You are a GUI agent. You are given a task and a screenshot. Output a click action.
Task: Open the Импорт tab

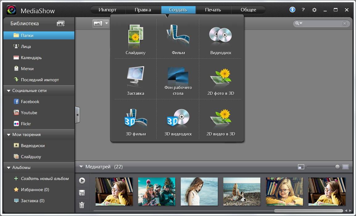[107, 10]
